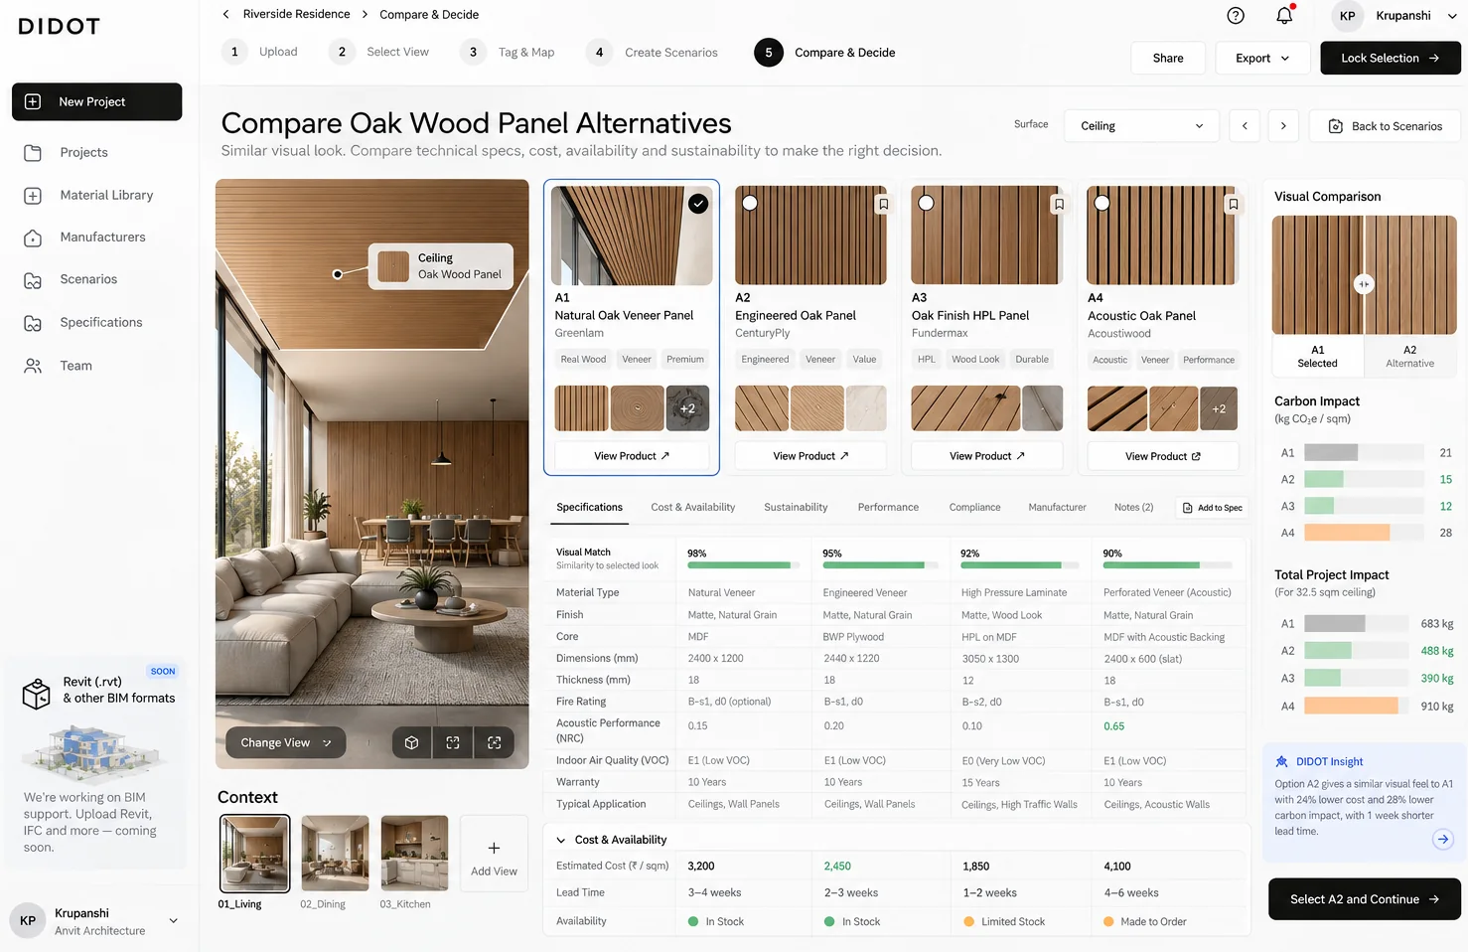The height and width of the screenshot is (952, 1468).
Task: Switch to the Sustainability tab
Action: (796, 507)
